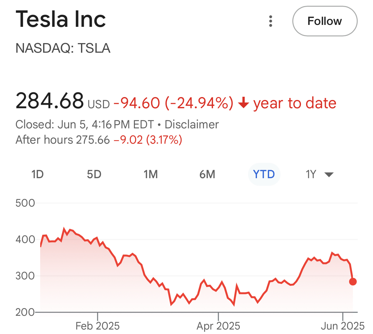The width and height of the screenshot is (373, 334).
Task: Click the Feb 2025 axis label
Action: 98,326
